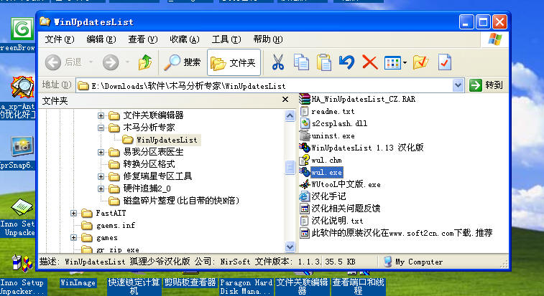Viewport: 544px width, 296px height.
Task: Click the 转到 Go button
Action: [486, 85]
